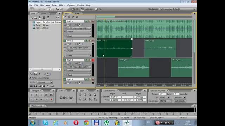225x126 pixels.
Task: Click Fast Forward in Transport
Action: [41, 99]
